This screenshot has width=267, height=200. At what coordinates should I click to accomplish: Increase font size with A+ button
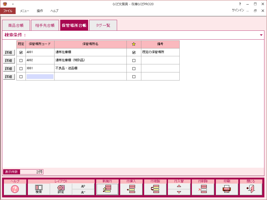[x=83, y=186]
